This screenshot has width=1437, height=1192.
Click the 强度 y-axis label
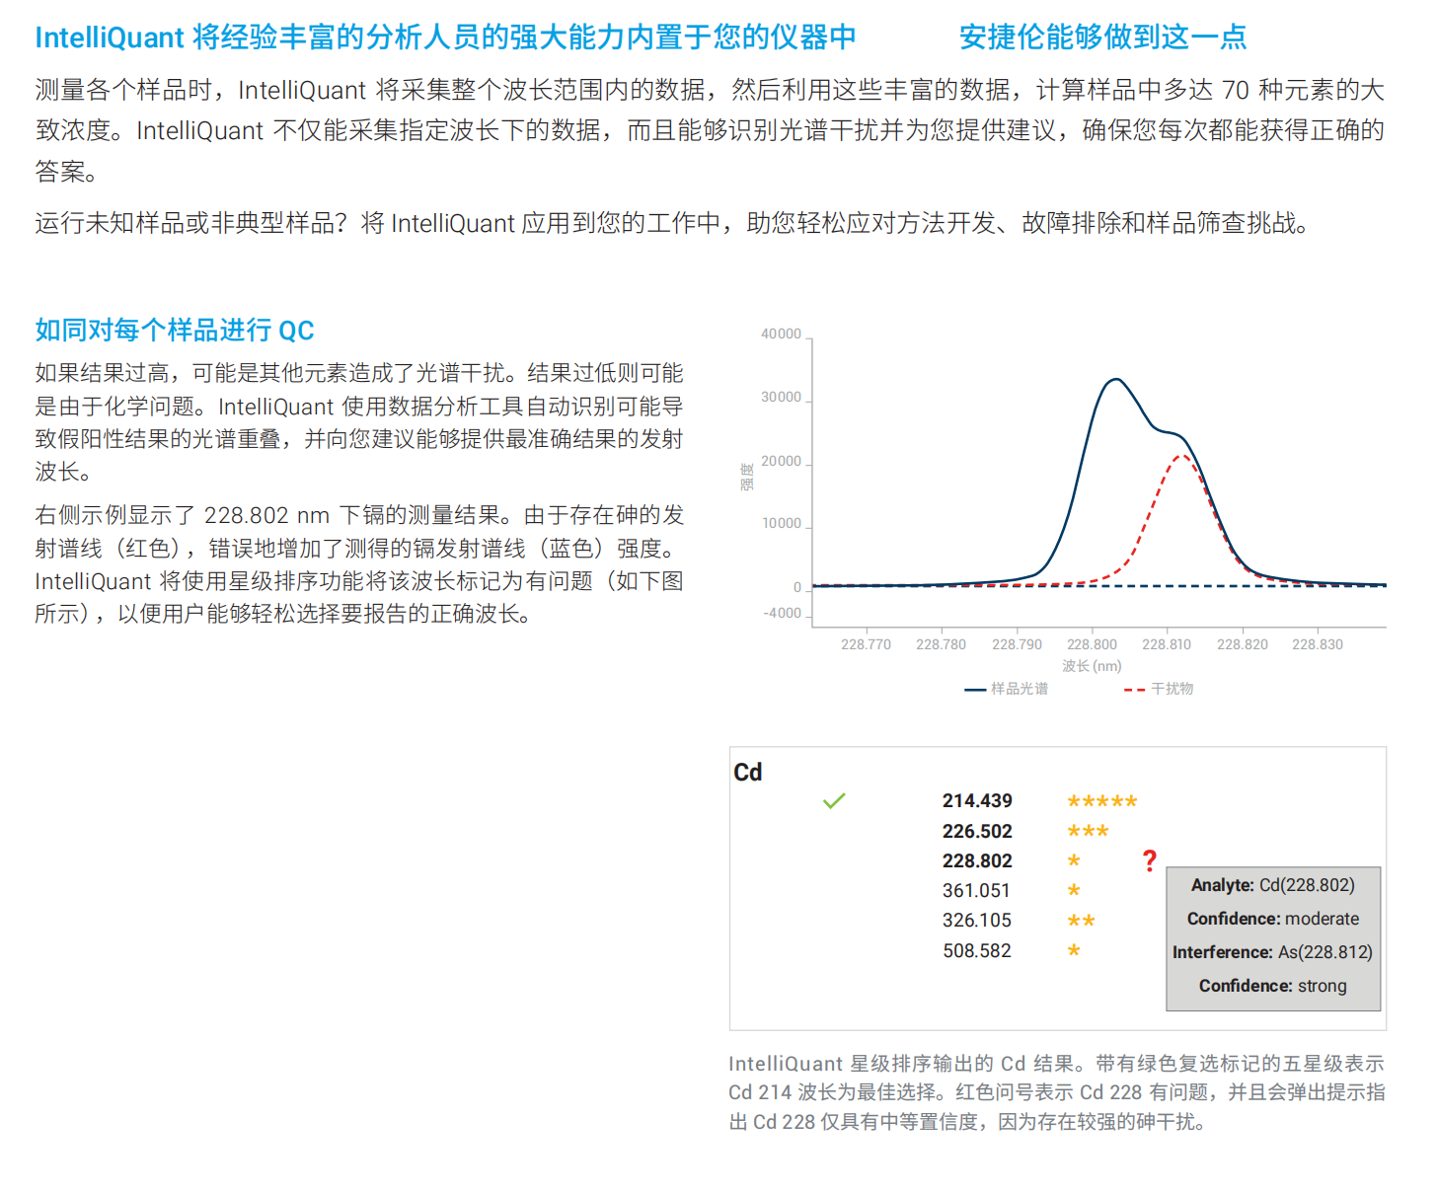tap(747, 477)
